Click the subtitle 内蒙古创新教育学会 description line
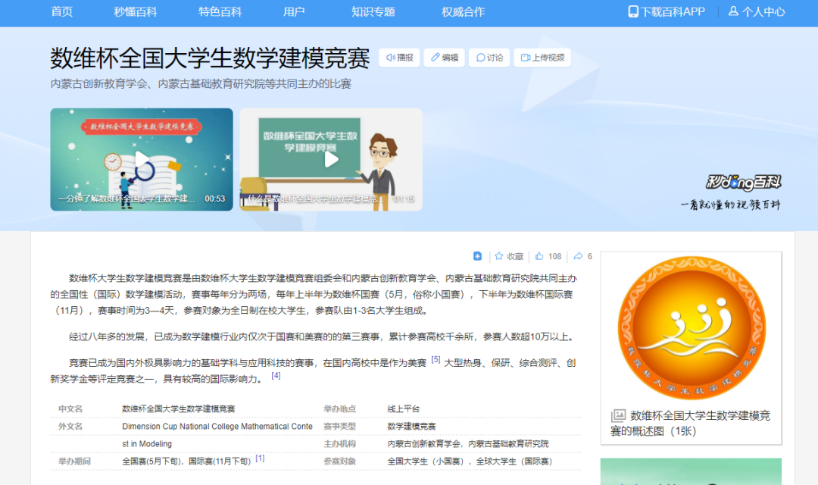Viewport: 818px width, 485px height. click(x=201, y=83)
